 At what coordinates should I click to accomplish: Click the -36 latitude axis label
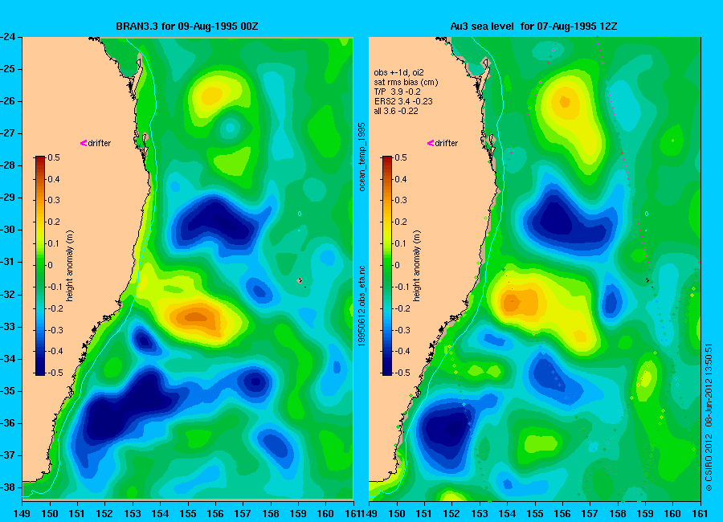click(7, 423)
